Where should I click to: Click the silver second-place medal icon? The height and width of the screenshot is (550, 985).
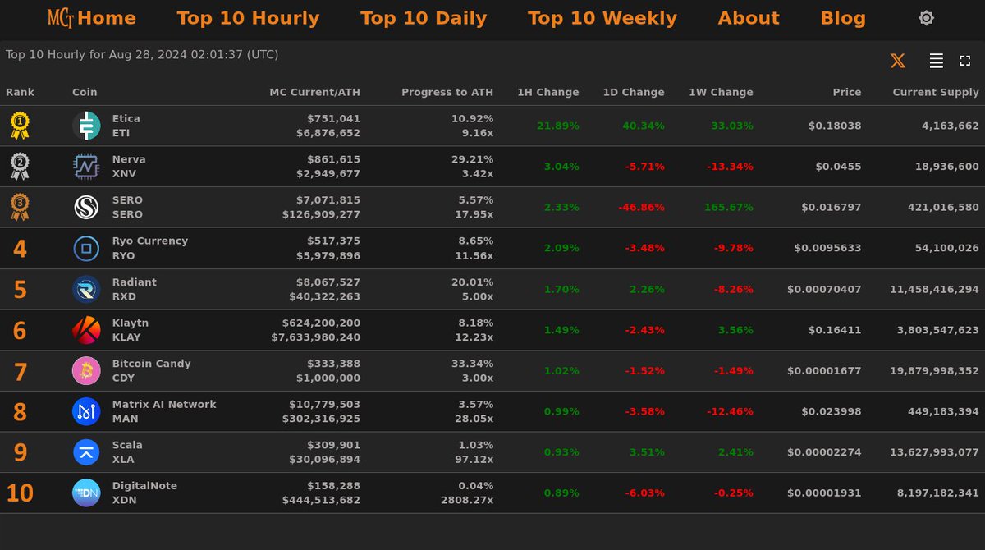pyautogui.click(x=20, y=167)
